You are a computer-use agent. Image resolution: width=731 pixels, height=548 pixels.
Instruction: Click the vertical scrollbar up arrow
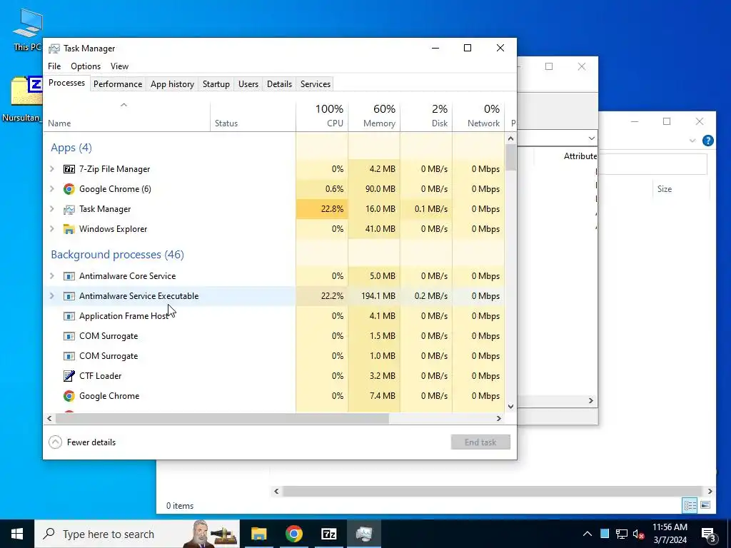[510, 138]
